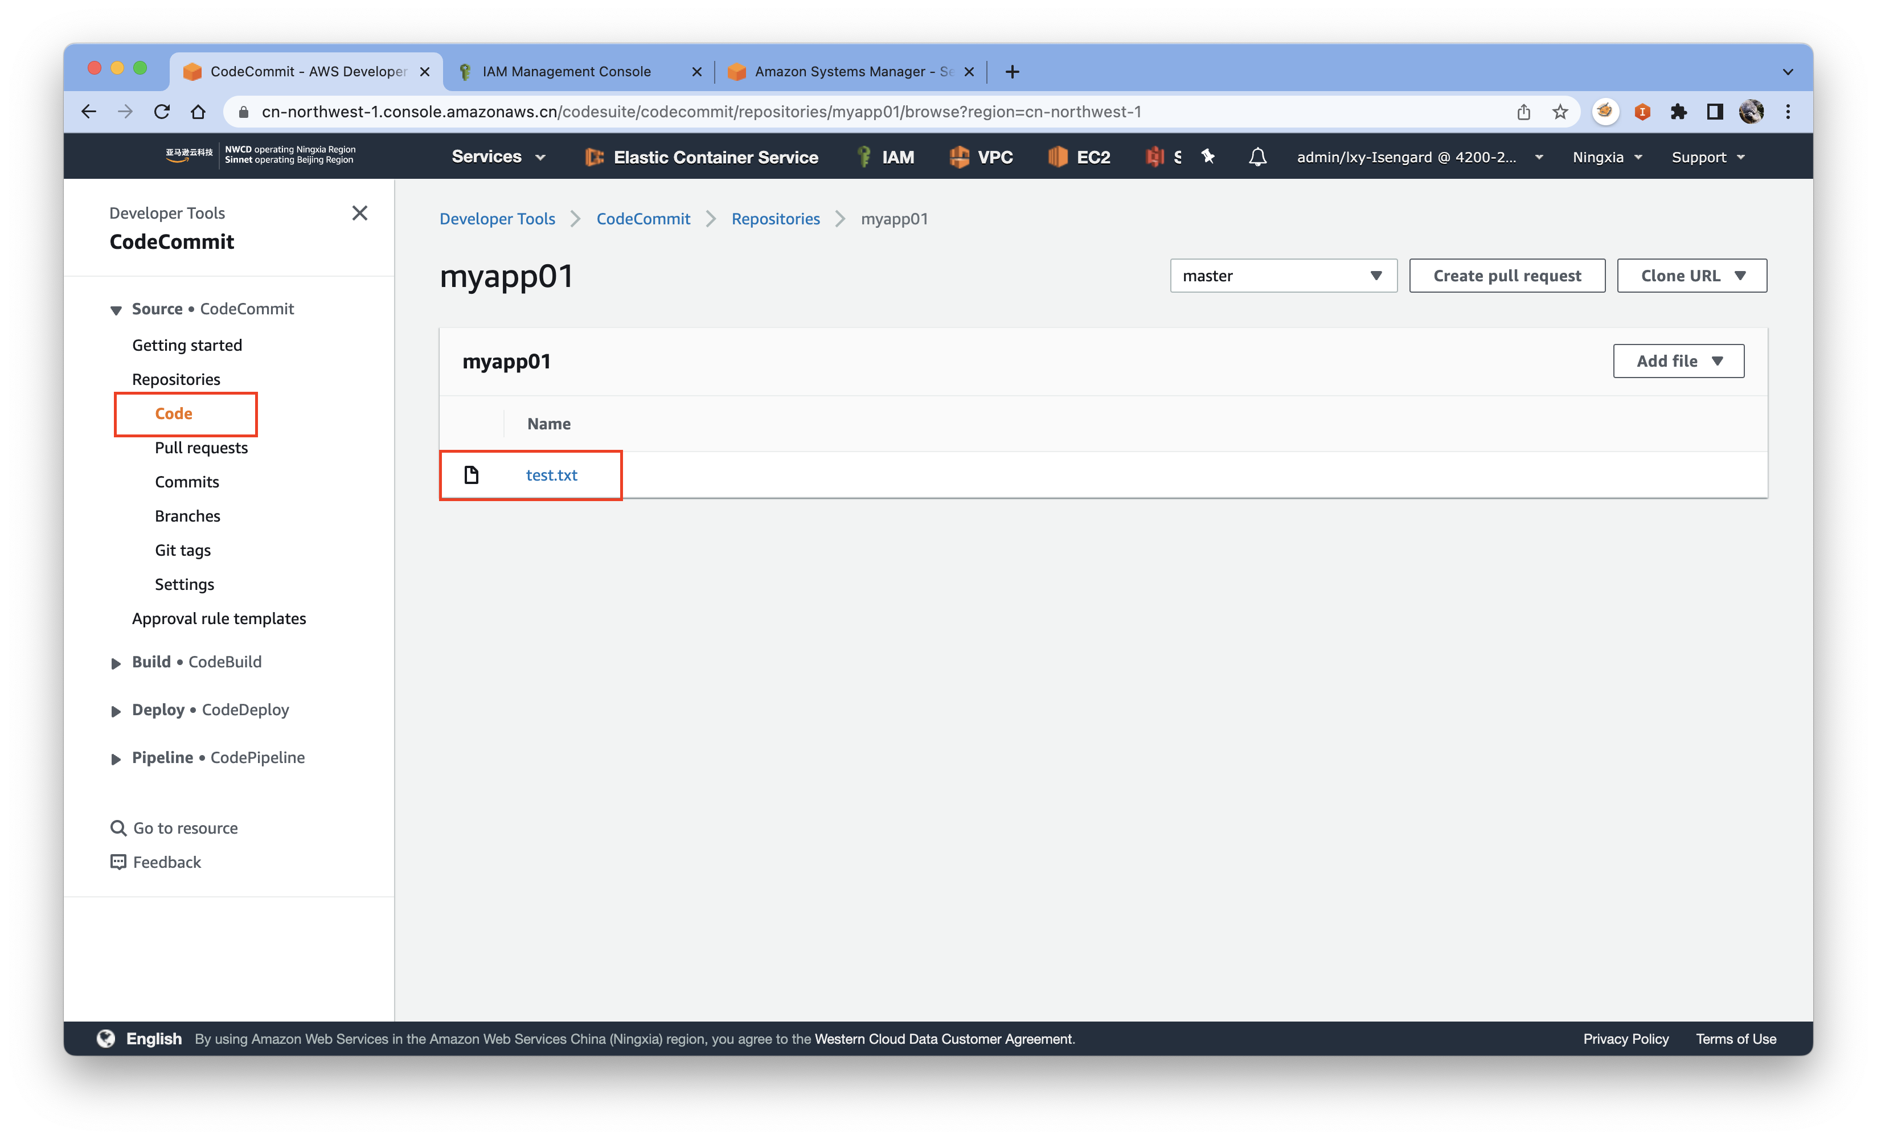Select Code in the sidebar
Screen dimensions: 1877x1140
coord(174,413)
